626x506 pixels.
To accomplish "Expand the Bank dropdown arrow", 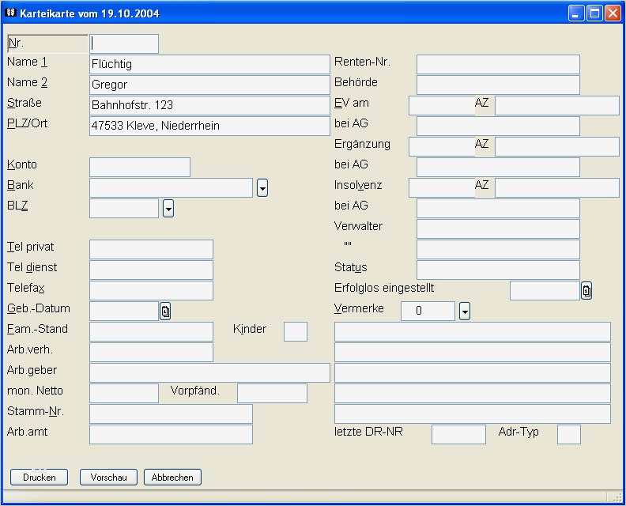I will [x=262, y=188].
